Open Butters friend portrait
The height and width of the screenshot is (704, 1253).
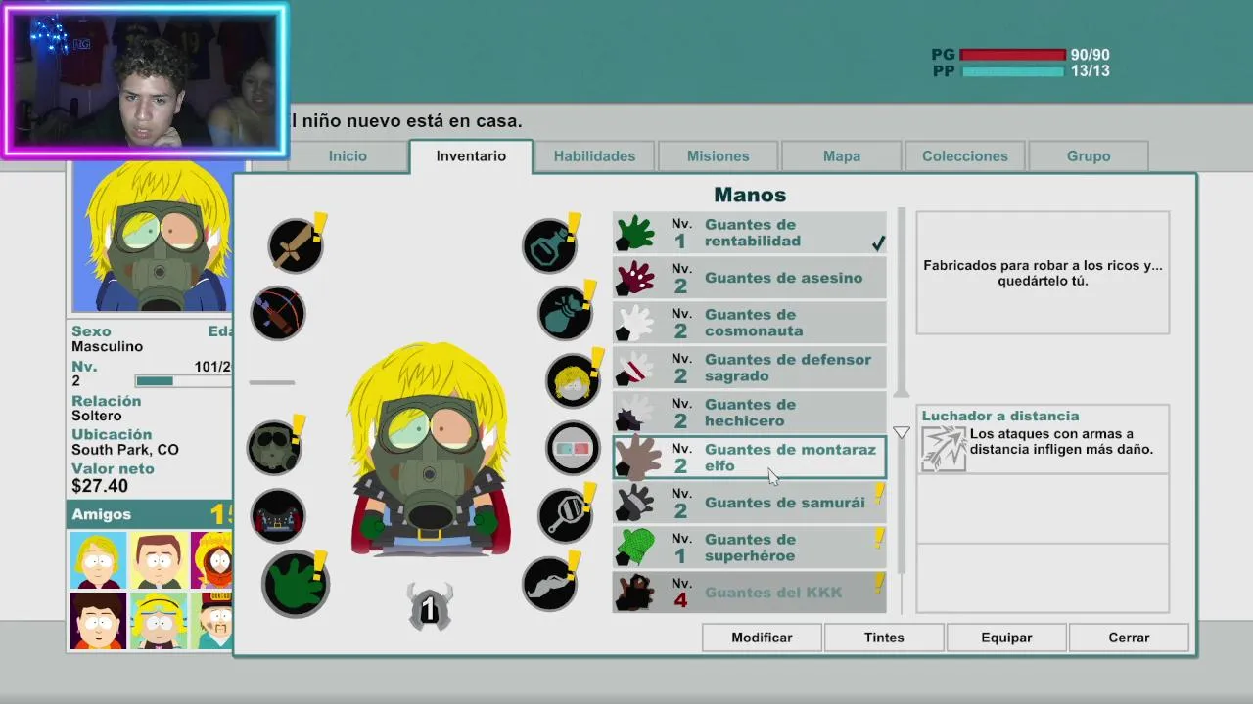click(x=159, y=620)
